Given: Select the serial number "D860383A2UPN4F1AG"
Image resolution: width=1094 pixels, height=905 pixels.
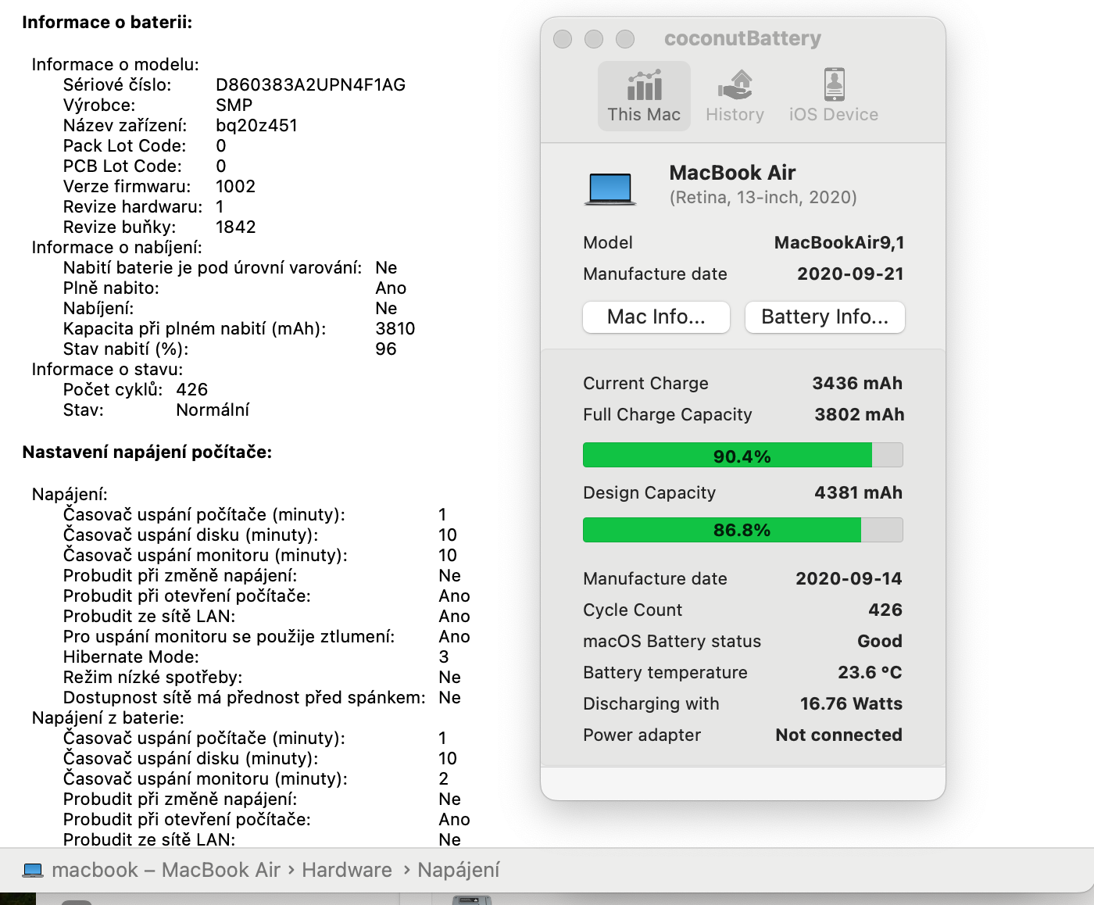Looking at the screenshot, I should [311, 85].
